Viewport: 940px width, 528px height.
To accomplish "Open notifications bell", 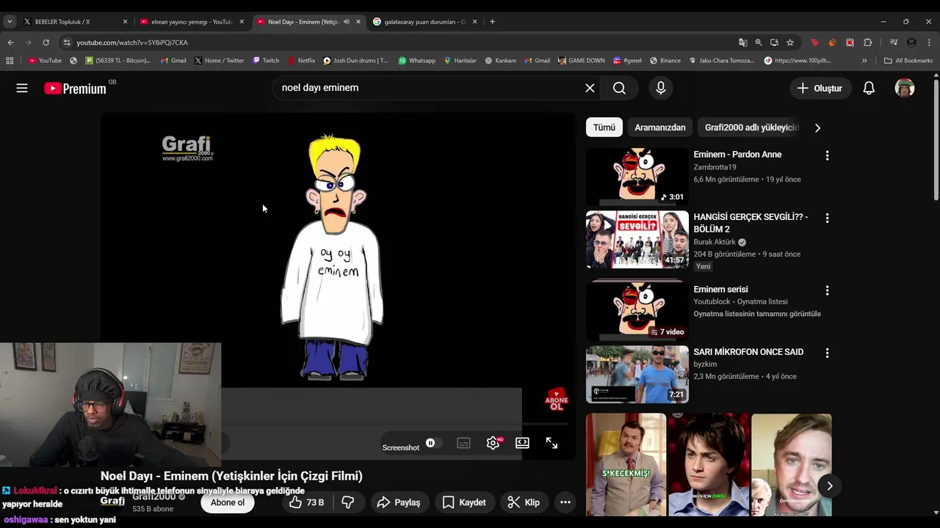I will [x=869, y=88].
